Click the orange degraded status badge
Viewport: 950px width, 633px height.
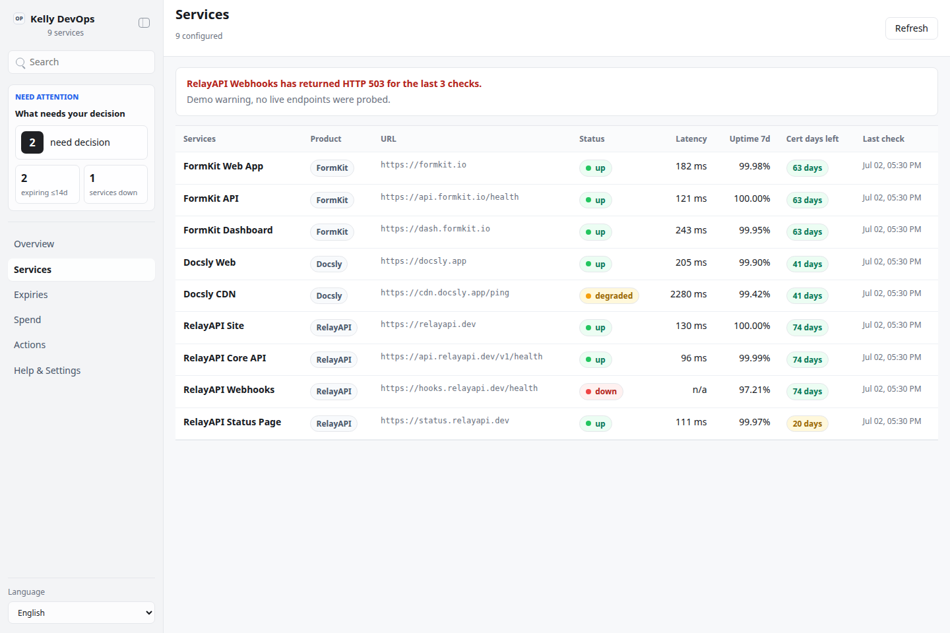609,296
